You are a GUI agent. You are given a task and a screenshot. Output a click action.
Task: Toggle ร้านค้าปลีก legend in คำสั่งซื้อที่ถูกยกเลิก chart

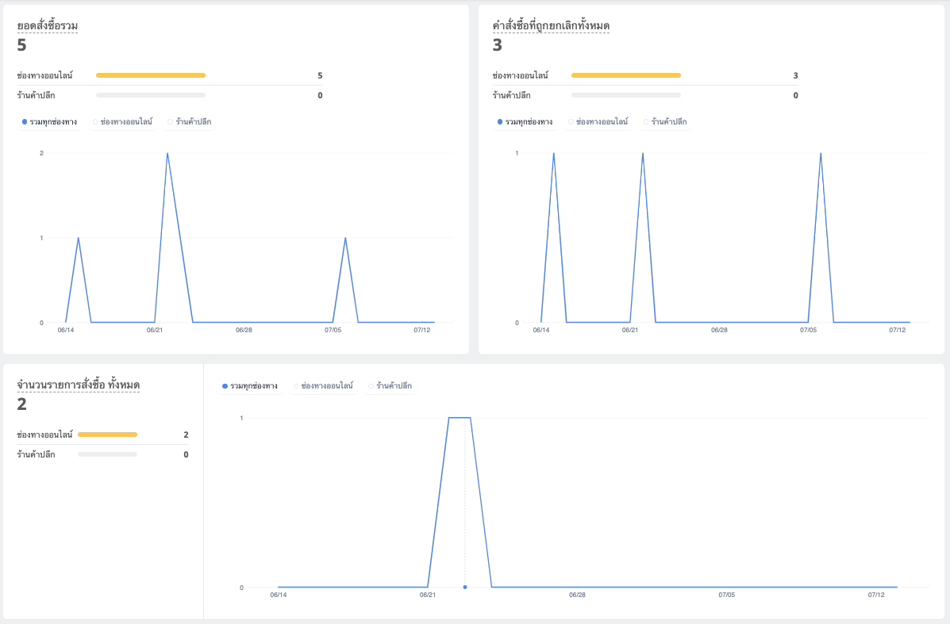[665, 121]
